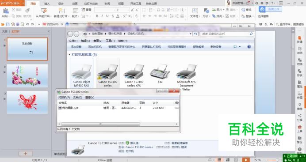Click the Reset (重置) slide button
The width and height of the screenshot is (306, 162).
click(x=87, y=10)
